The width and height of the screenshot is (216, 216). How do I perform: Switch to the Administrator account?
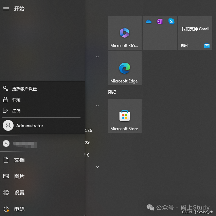tap(42, 125)
